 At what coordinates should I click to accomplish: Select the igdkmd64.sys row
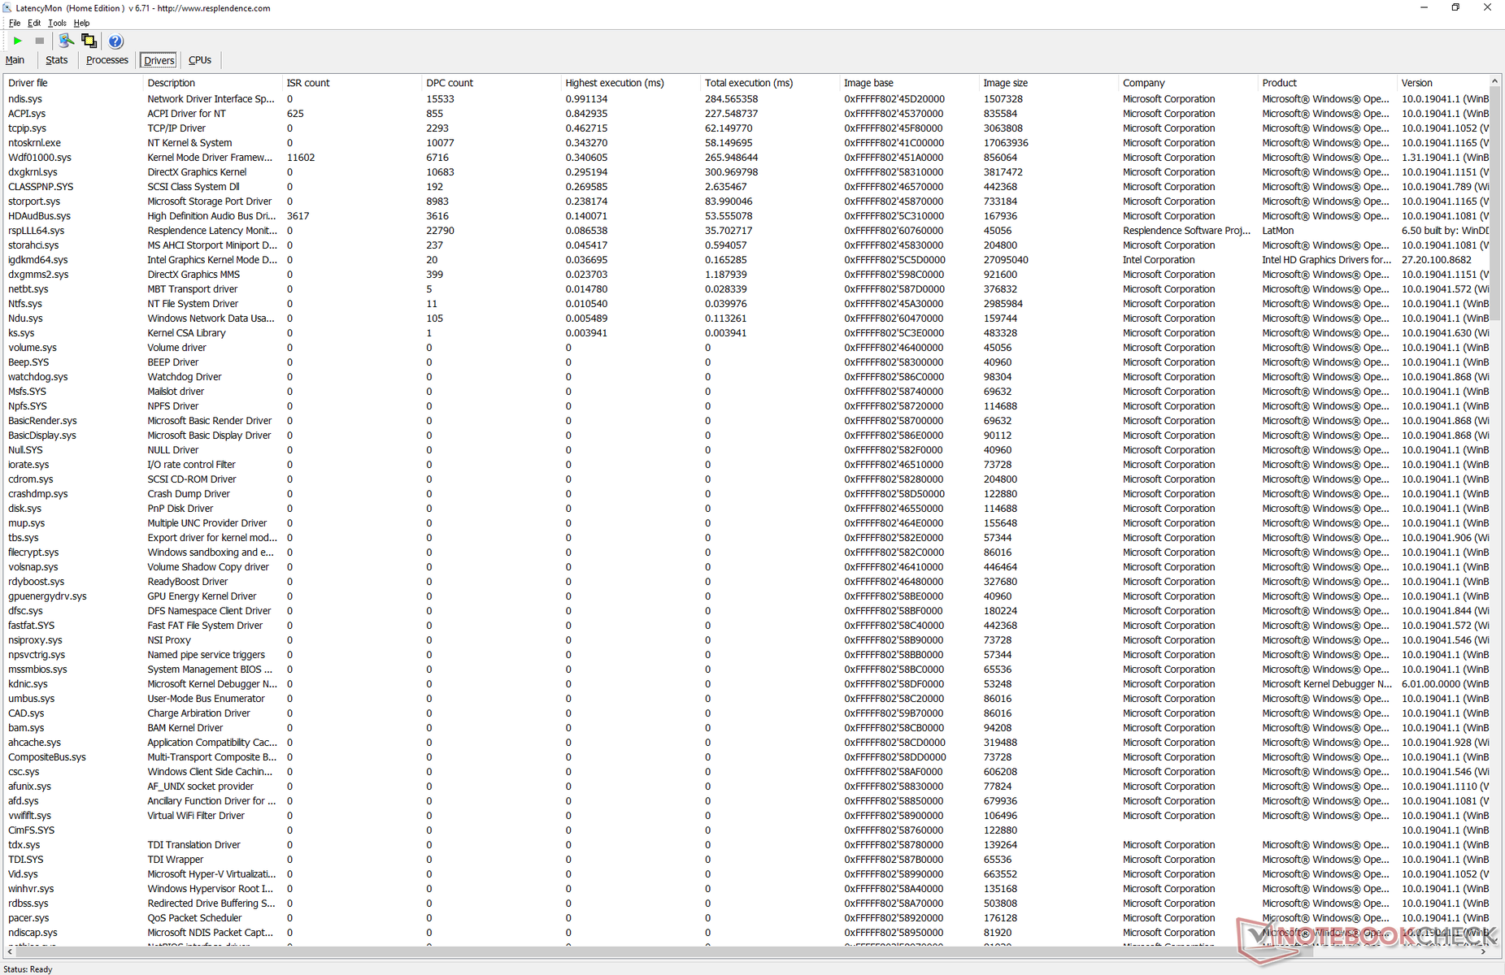tap(746, 260)
